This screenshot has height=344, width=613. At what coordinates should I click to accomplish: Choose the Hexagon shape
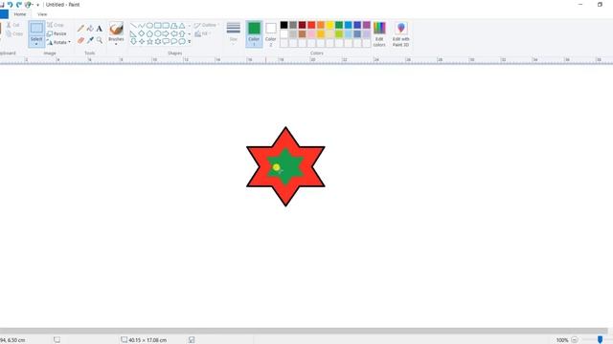click(157, 34)
